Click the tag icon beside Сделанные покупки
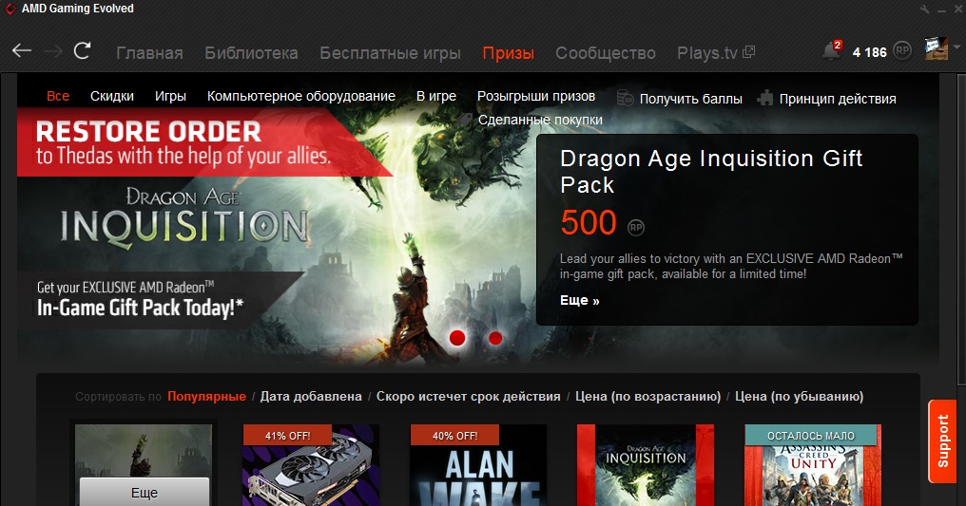This screenshot has height=506, width=966. [465, 120]
